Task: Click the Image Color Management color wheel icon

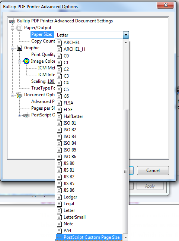Action: click(26, 61)
